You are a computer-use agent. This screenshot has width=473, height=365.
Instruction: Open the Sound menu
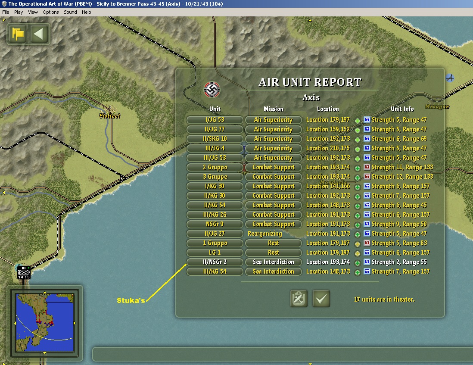point(70,12)
